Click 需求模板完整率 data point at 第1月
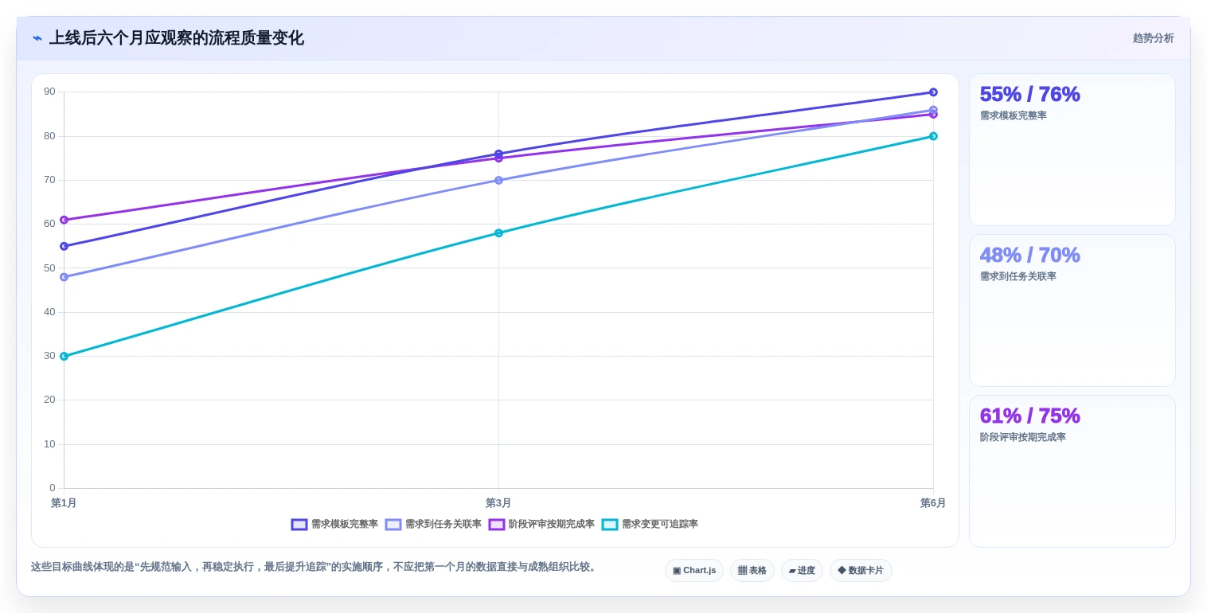The height and width of the screenshot is (613, 1207). 64,246
